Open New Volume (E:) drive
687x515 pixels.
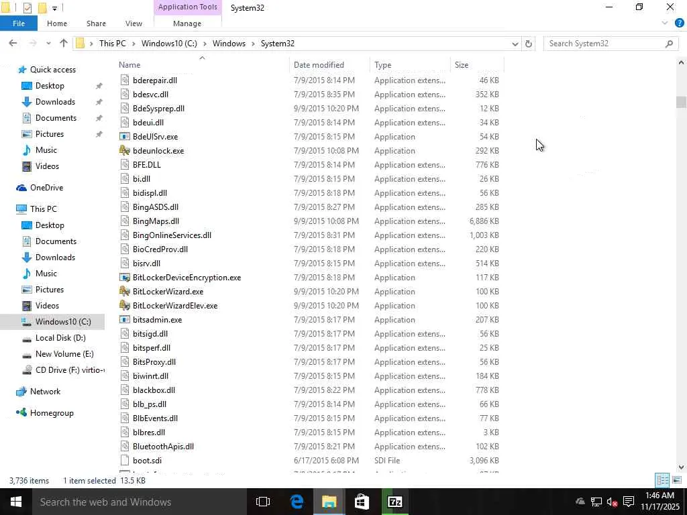point(64,354)
